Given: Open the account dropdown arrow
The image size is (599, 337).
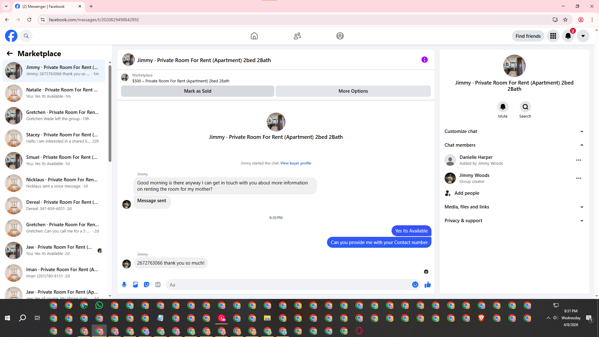Looking at the screenshot, I should [x=583, y=36].
